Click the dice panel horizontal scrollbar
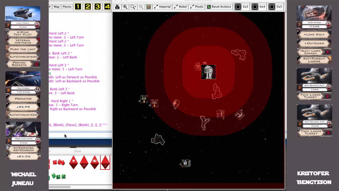 coord(60,187)
